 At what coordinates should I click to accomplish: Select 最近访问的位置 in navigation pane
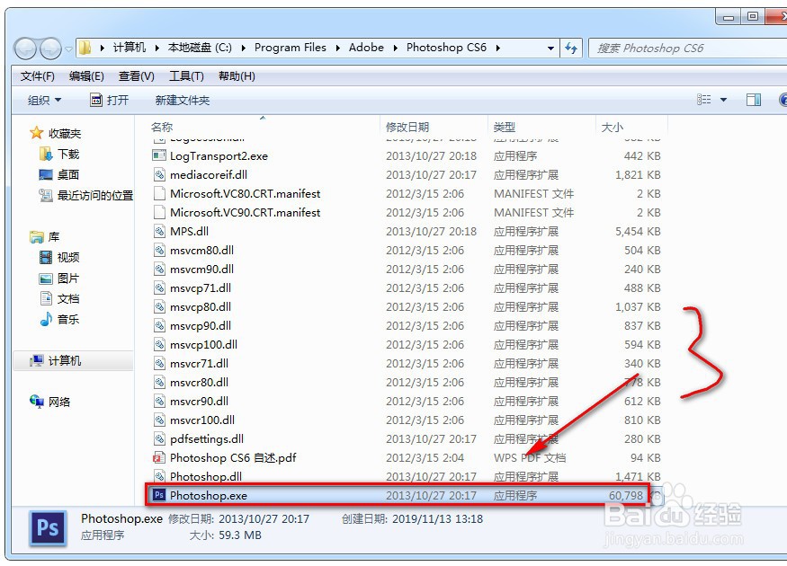point(85,195)
